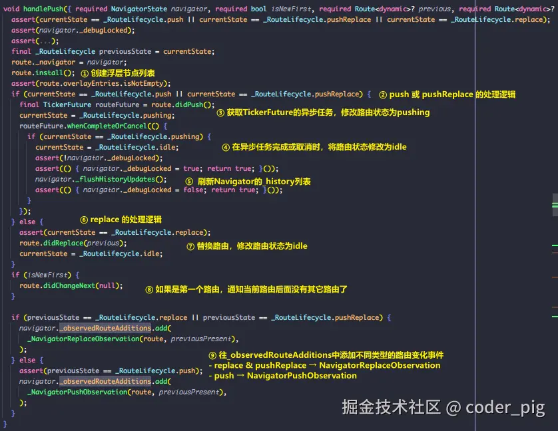Click the route._navigator assignment line
Viewport: 558px width, 431px height.
69,63
